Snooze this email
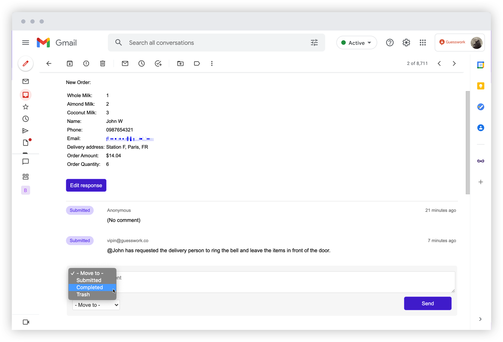 tap(141, 63)
